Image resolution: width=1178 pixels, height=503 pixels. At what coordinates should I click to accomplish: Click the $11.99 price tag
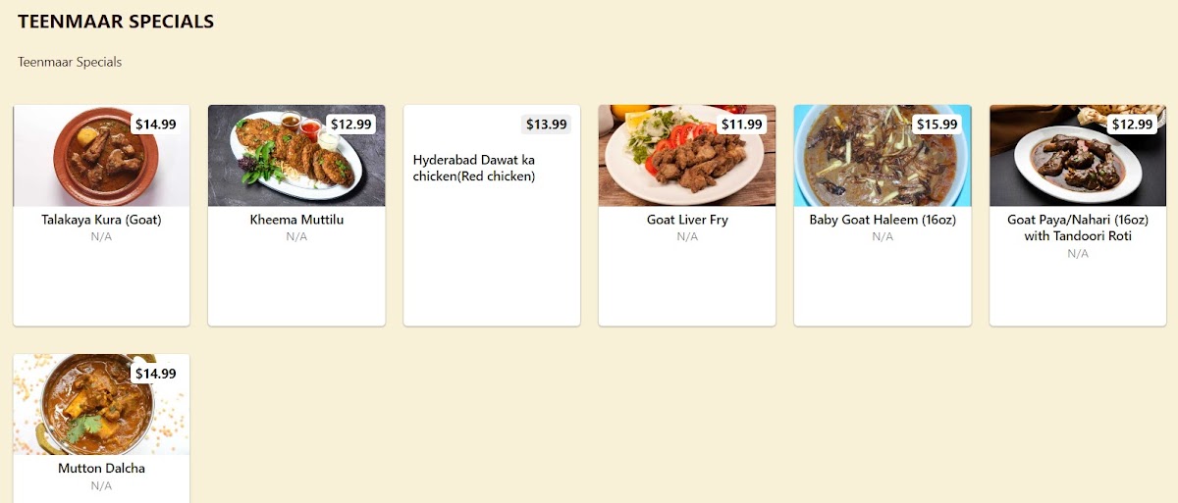741,125
